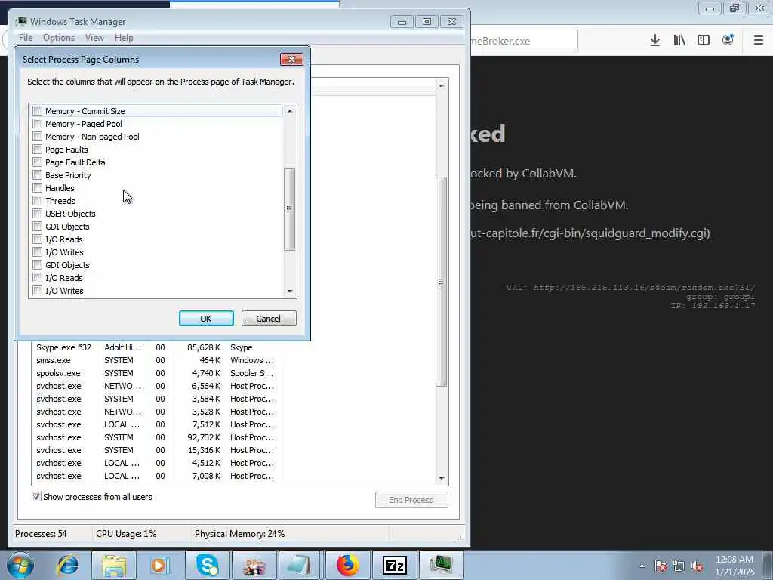This screenshot has height=580, width=773.
Task: Show hidden system tray icons arrow
Action: (642, 566)
